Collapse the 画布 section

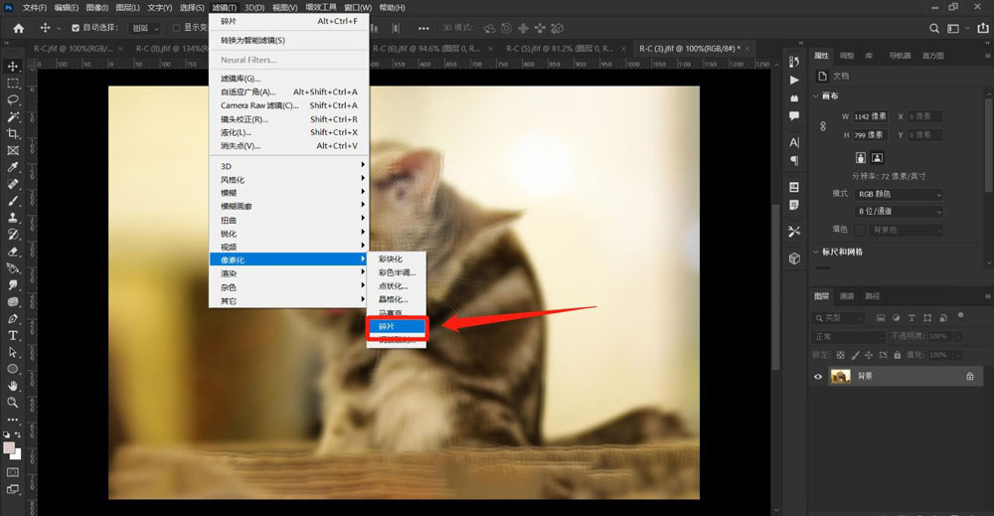pos(817,96)
